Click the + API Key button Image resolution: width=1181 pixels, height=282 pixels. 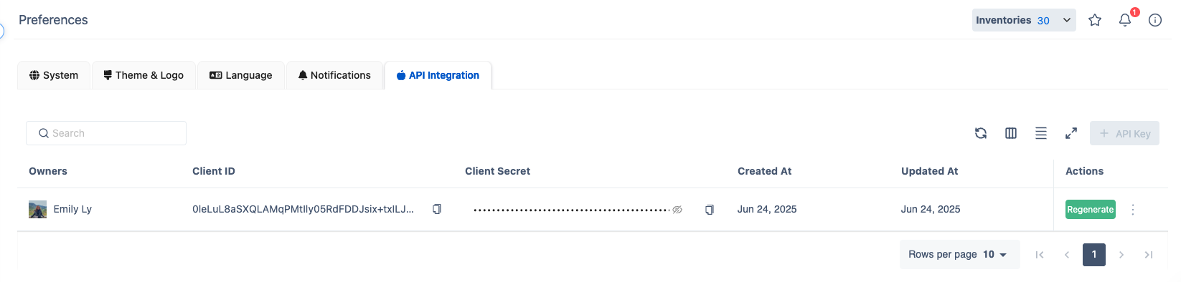(x=1124, y=133)
